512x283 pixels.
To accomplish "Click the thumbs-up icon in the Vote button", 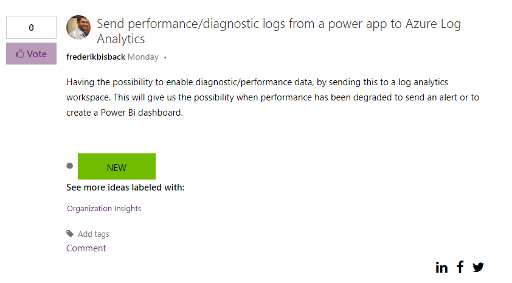I will (x=20, y=54).
